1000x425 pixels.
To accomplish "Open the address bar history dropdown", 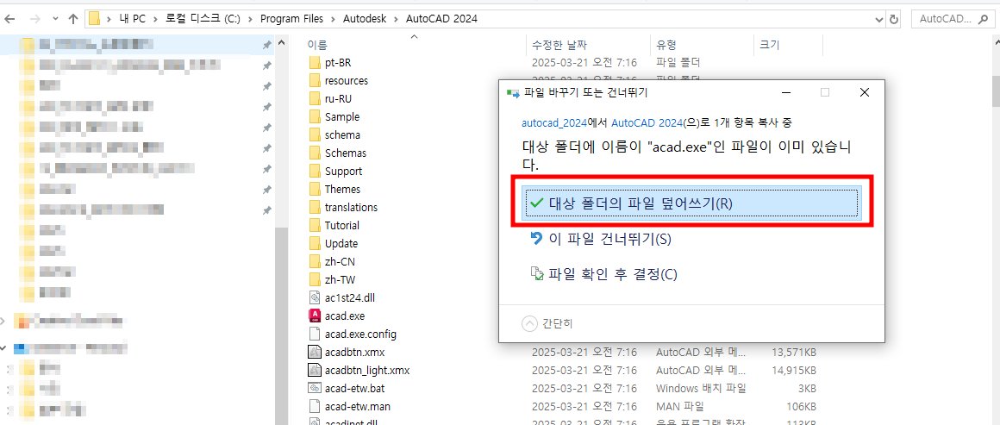I will [878, 19].
